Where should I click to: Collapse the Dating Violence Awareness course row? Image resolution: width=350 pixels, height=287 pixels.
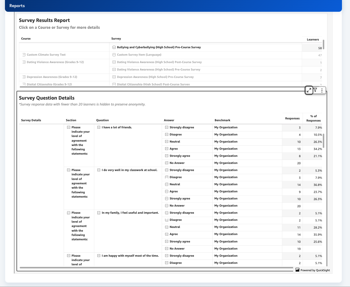point(24,62)
